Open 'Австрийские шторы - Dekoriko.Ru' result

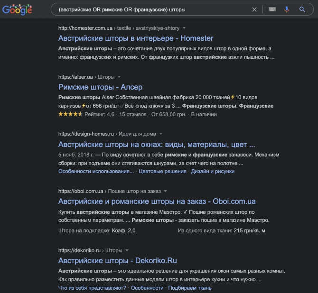117,261
